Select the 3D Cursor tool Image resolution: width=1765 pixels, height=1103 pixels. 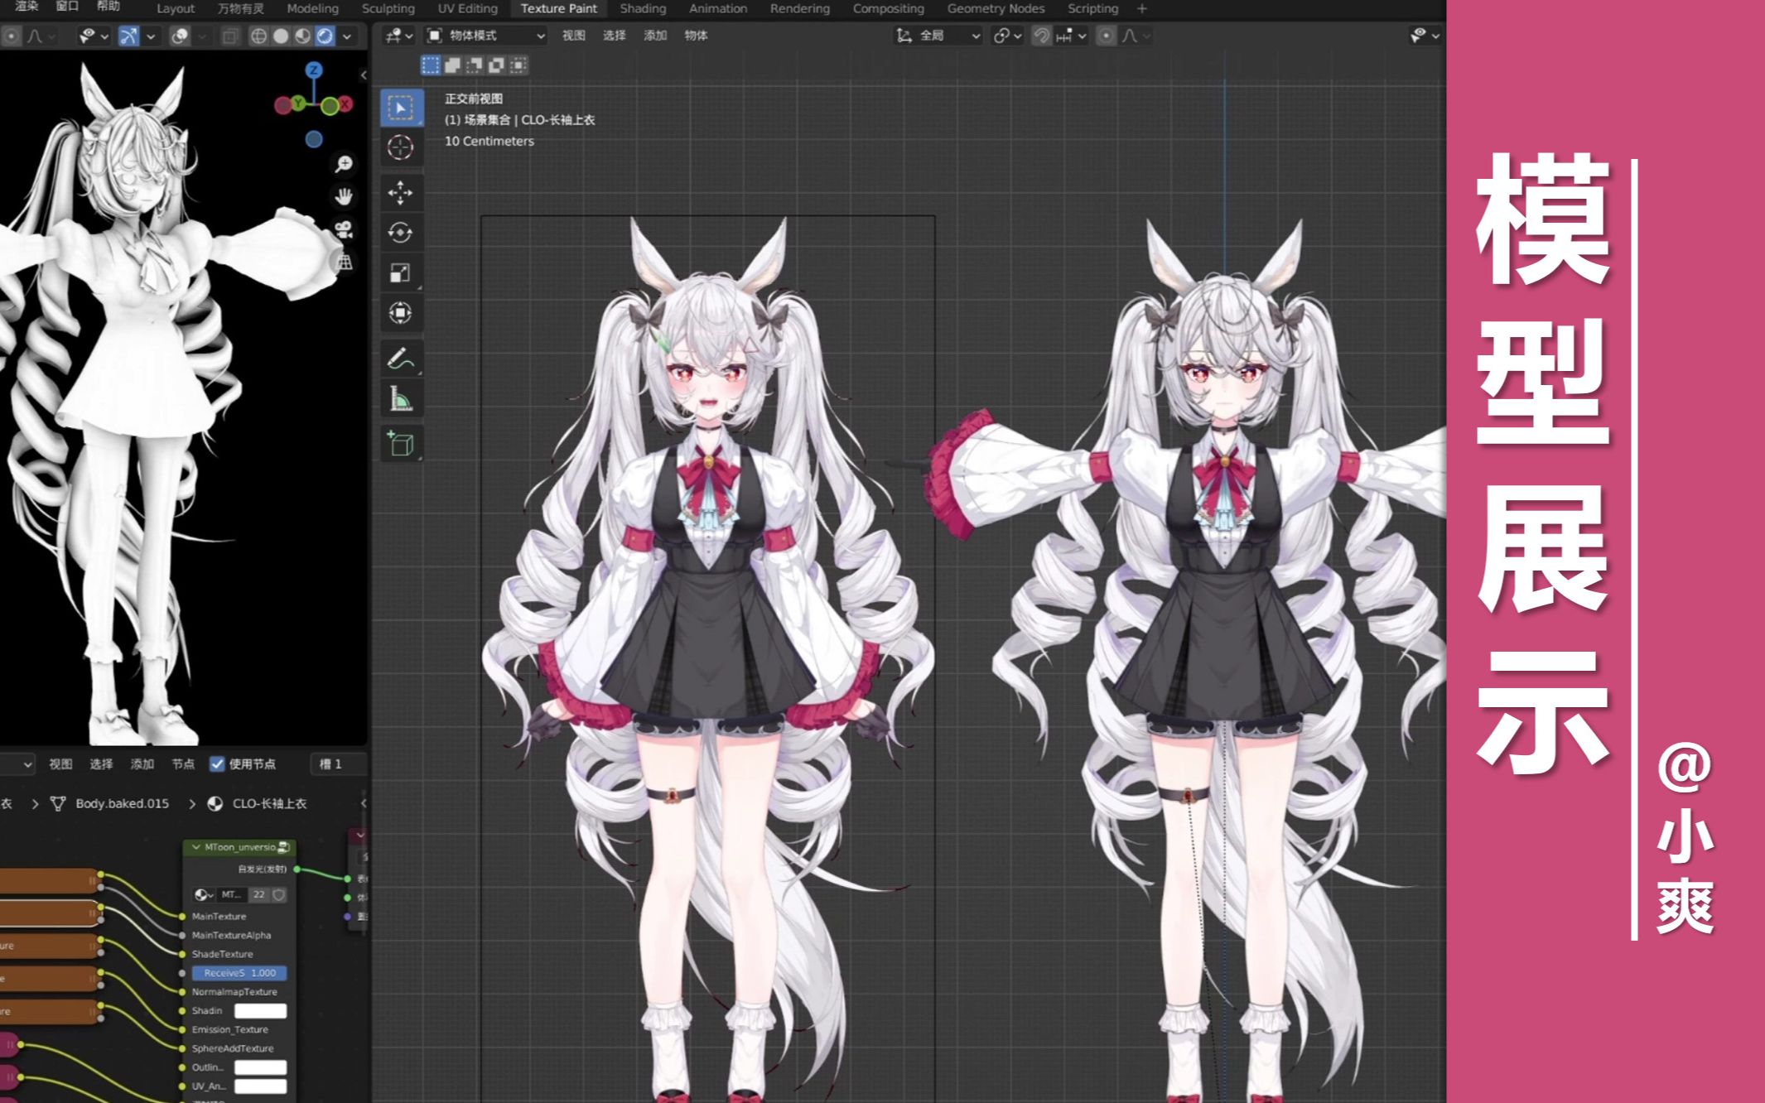(x=401, y=147)
